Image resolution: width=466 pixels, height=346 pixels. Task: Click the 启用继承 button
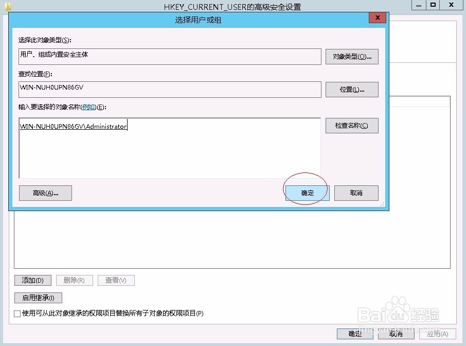[38, 297]
